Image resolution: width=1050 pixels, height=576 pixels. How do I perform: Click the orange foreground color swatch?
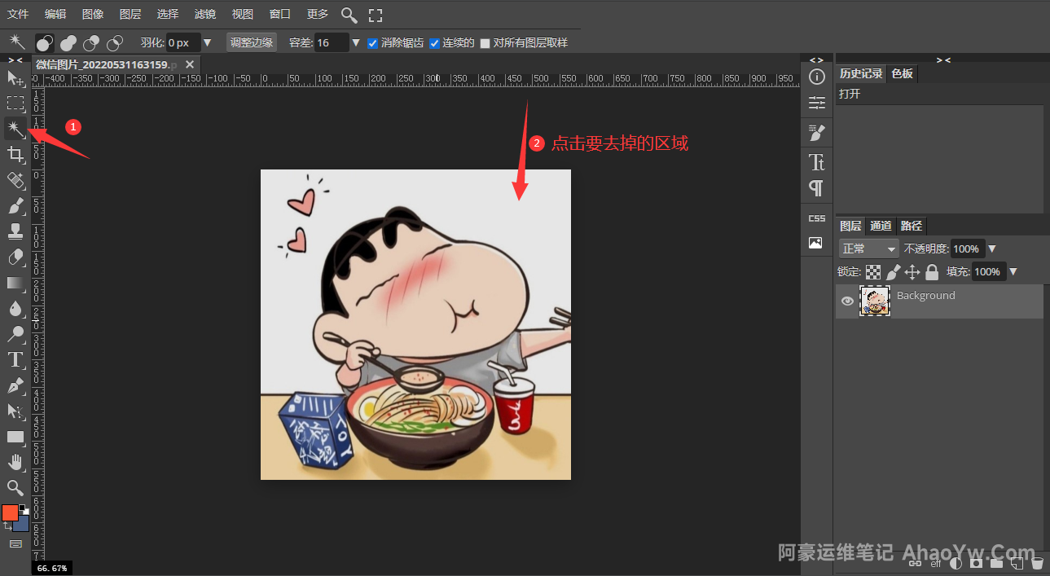point(10,512)
